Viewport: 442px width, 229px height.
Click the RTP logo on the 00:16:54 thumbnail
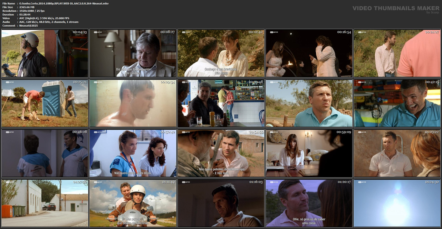pyautogui.click(x=273, y=32)
